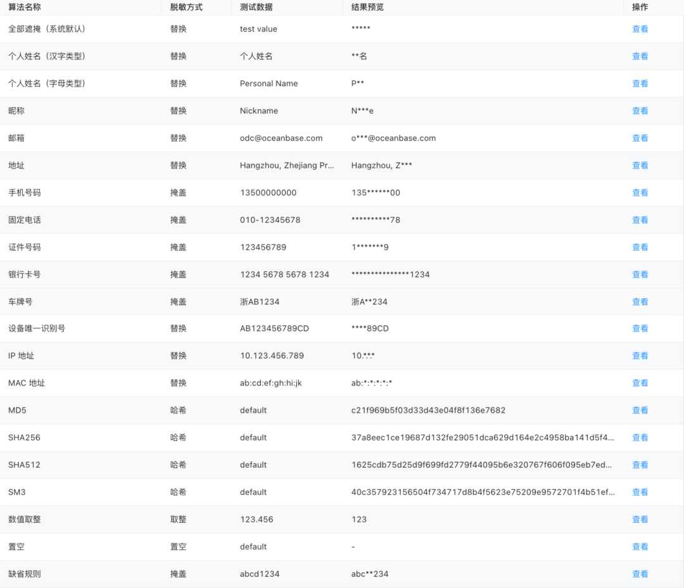The height and width of the screenshot is (588, 684).
Task: Click test data 'Personal Name'
Action: (x=269, y=84)
